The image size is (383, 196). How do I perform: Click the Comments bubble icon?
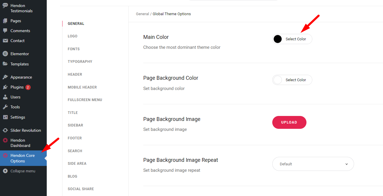click(x=5, y=31)
